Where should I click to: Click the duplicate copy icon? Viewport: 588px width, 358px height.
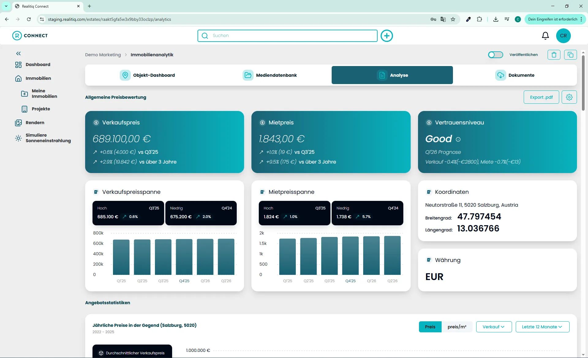tap(570, 54)
